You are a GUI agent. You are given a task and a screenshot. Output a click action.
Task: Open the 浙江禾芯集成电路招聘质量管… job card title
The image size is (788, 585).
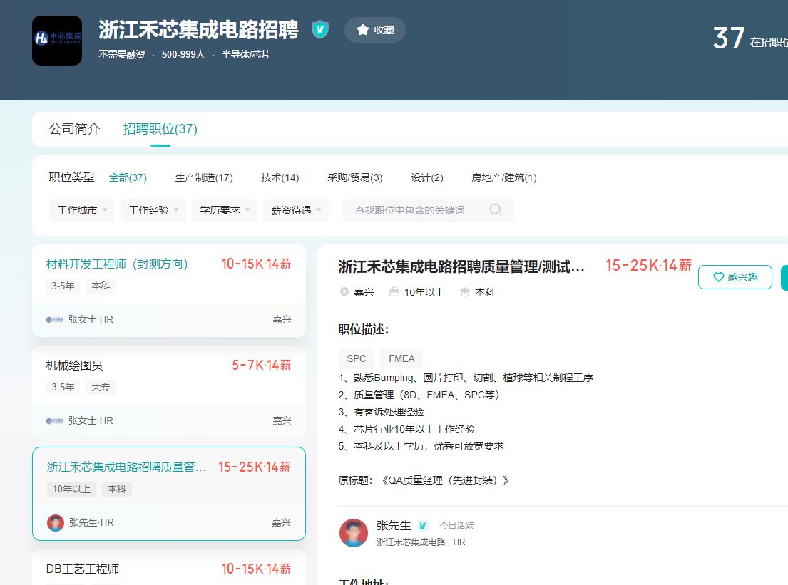click(x=126, y=467)
